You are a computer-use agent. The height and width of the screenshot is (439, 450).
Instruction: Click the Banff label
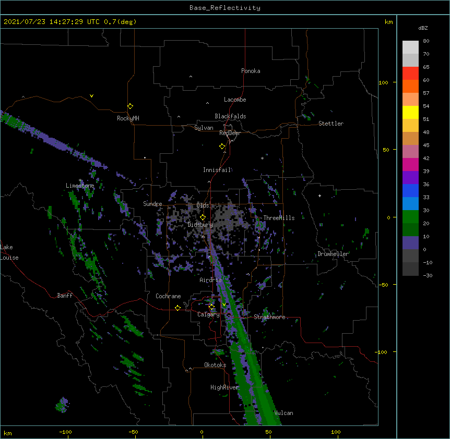65,296
